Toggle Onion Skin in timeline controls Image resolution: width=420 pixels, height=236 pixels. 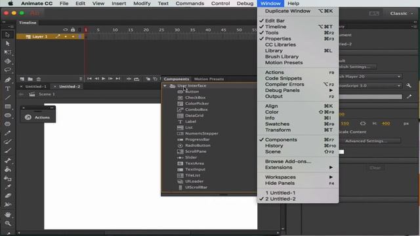(148, 79)
